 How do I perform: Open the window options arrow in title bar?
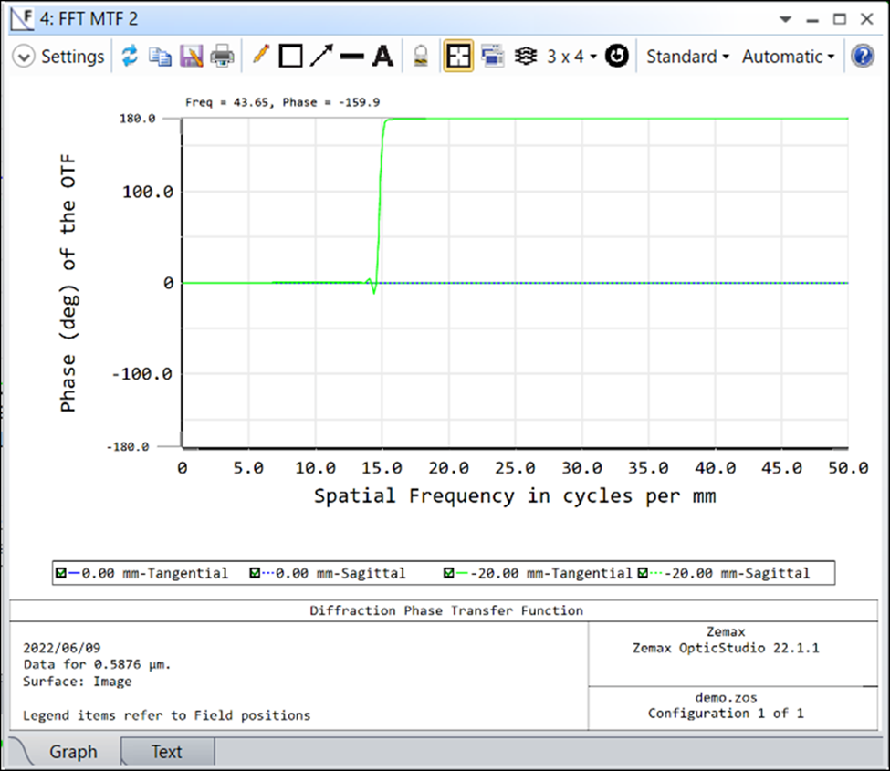coord(785,18)
